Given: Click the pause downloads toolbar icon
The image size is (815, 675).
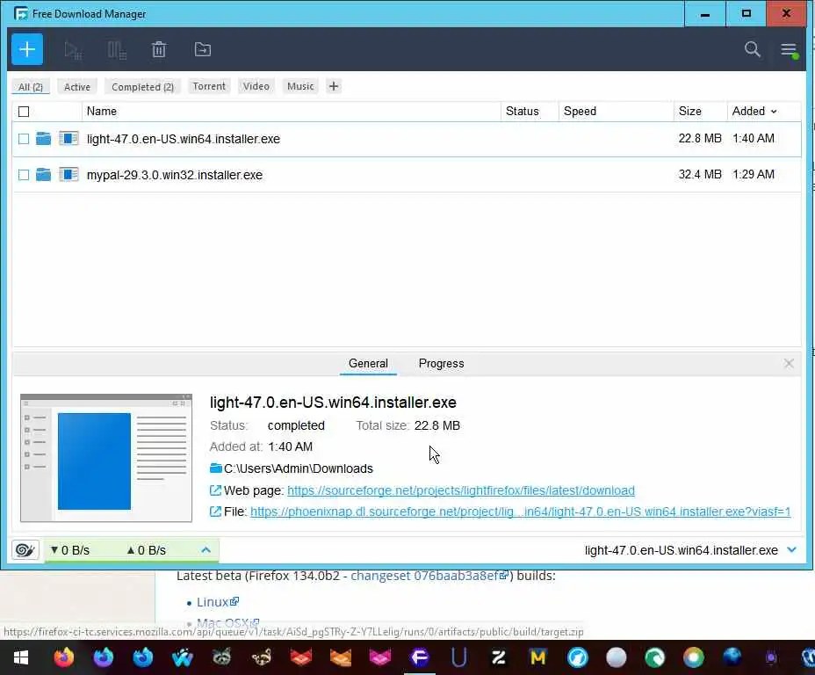Looking at the screenshot, I should (117, 50).
